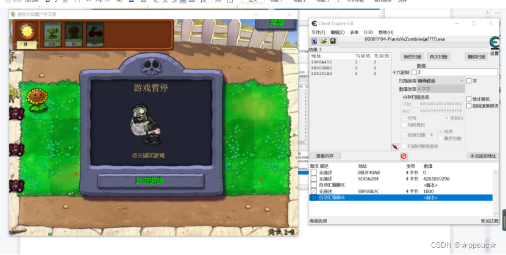Open the 数值类型 value type dropdown

441,89
